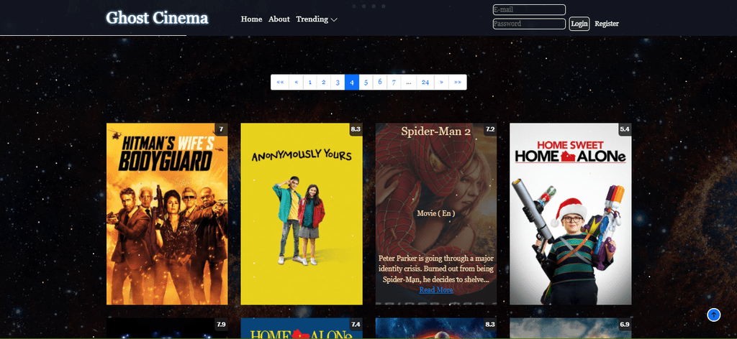Click the 7.2 rating badge
Image resolution: width=737 pixels, height=339 pixels.
tap(490, 129)
